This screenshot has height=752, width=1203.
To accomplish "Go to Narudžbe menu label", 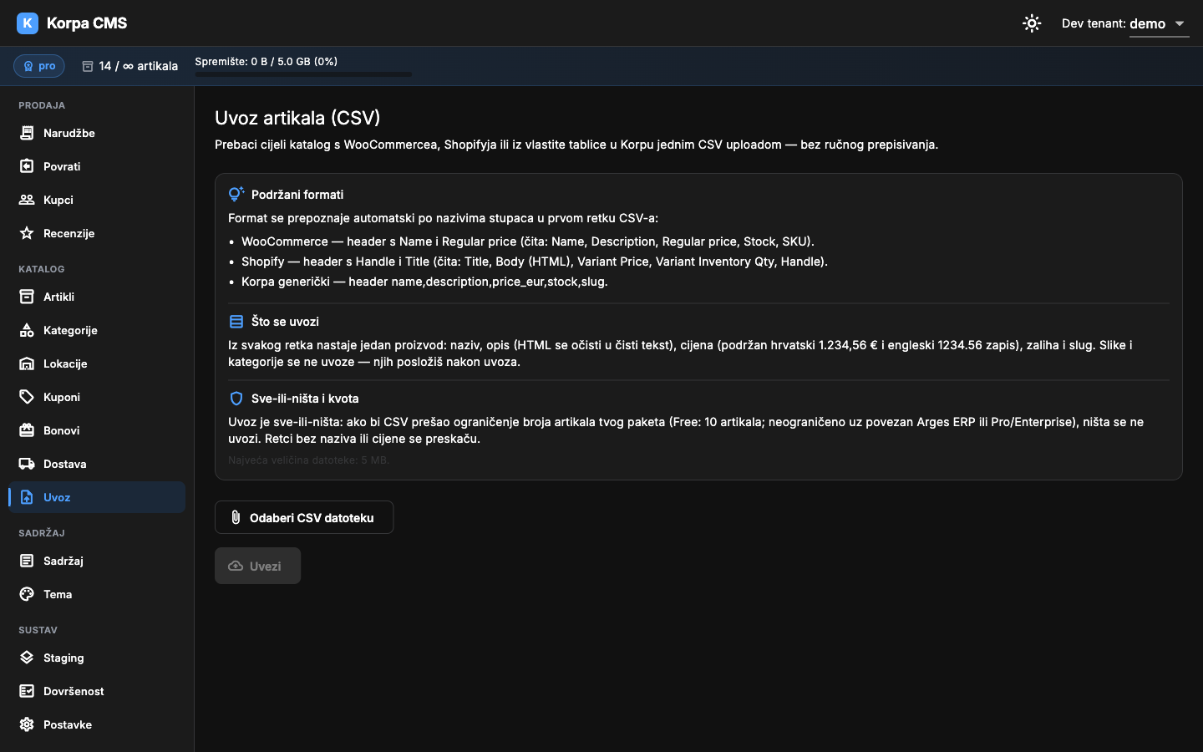I will [69, 133].
